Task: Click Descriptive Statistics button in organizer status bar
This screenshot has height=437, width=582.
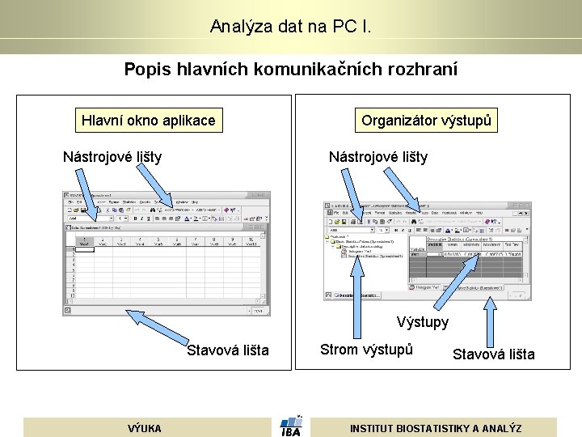Action: click(357, 295)
